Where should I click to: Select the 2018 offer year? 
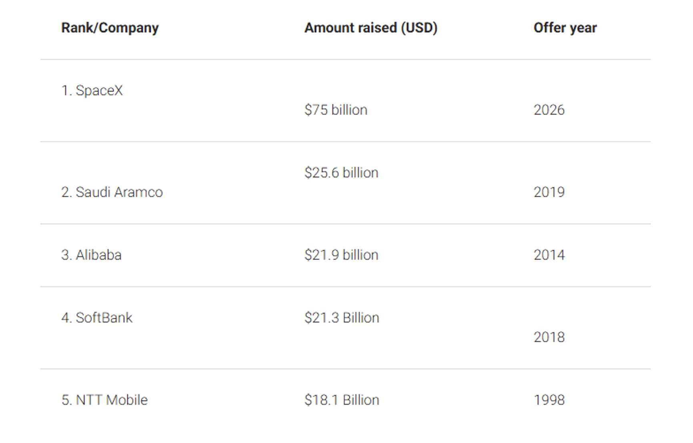(x=549, y=337)
